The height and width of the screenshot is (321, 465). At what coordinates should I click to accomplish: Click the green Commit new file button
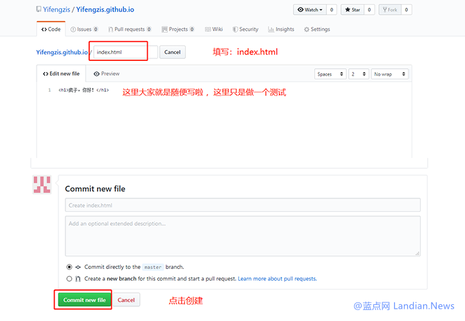click(x=84, y=300)
